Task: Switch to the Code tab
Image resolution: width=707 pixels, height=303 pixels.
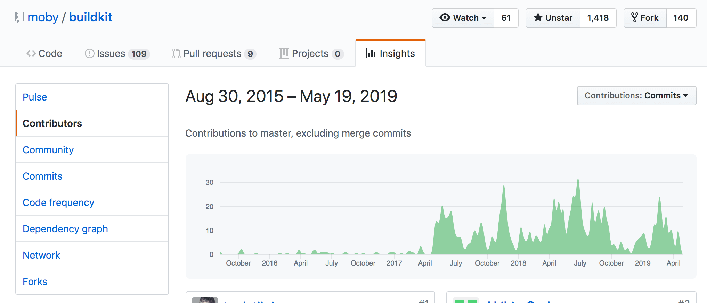Action: [x=44, y=53]
